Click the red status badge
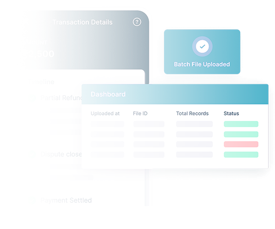The image size is (275, 229). click(241, 144)
